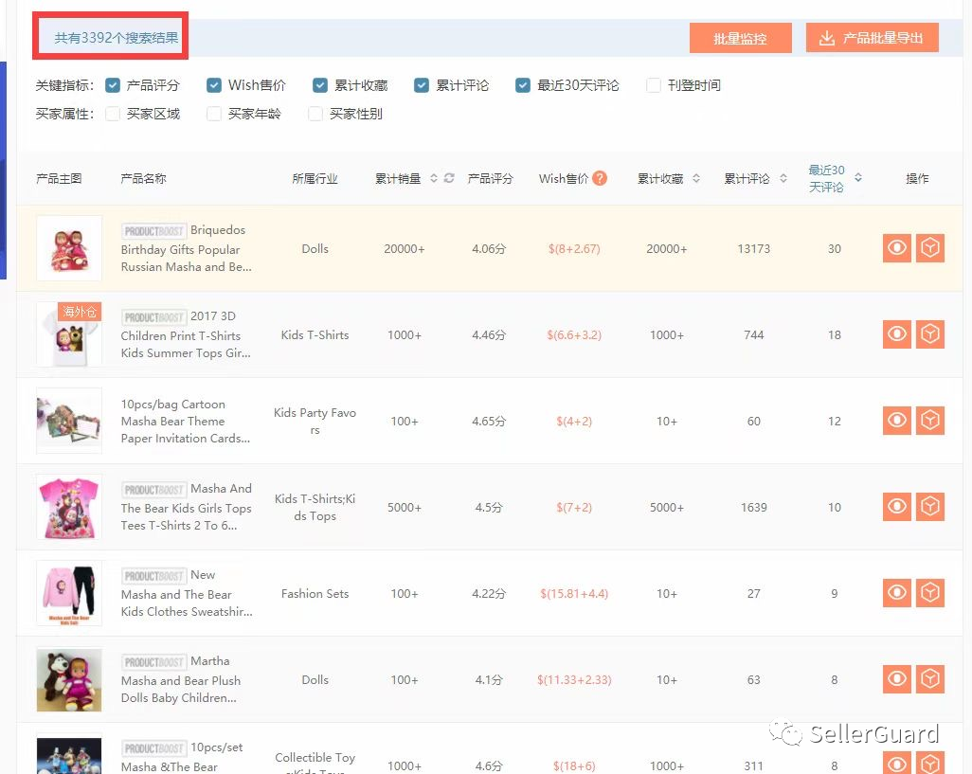
Task: Click the $(11.33+2.33) price value
Action: pos(574,680)
